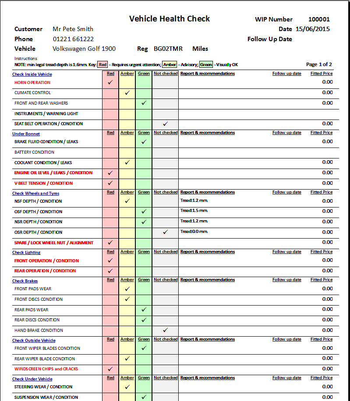Viewport: 350px width, 401px height.
Task: Click Green cell for Instruments / Warning Light
Action: click(144, 114)
